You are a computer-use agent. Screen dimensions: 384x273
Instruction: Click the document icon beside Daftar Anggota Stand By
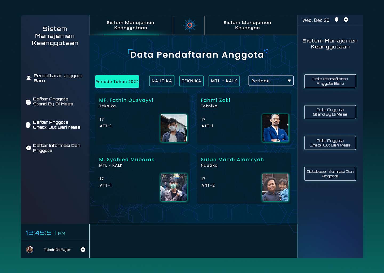(29, 102)
